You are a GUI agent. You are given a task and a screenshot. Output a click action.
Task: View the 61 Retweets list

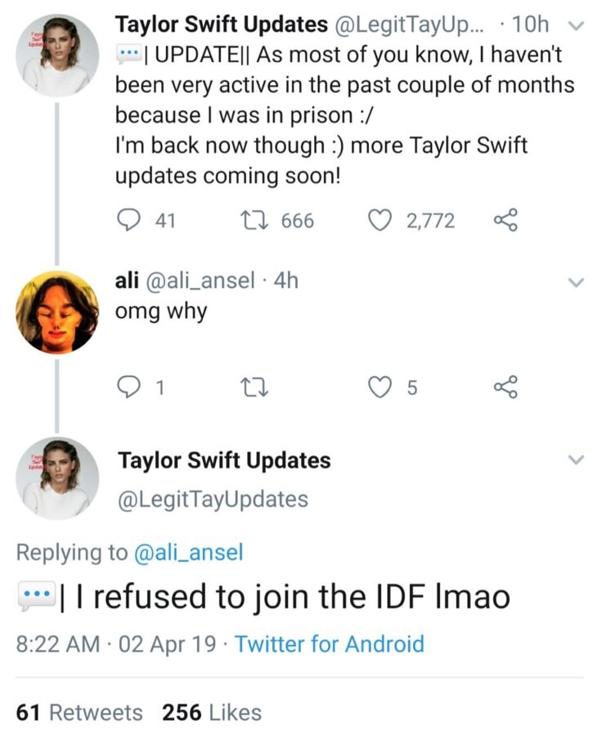coord(79,712)
